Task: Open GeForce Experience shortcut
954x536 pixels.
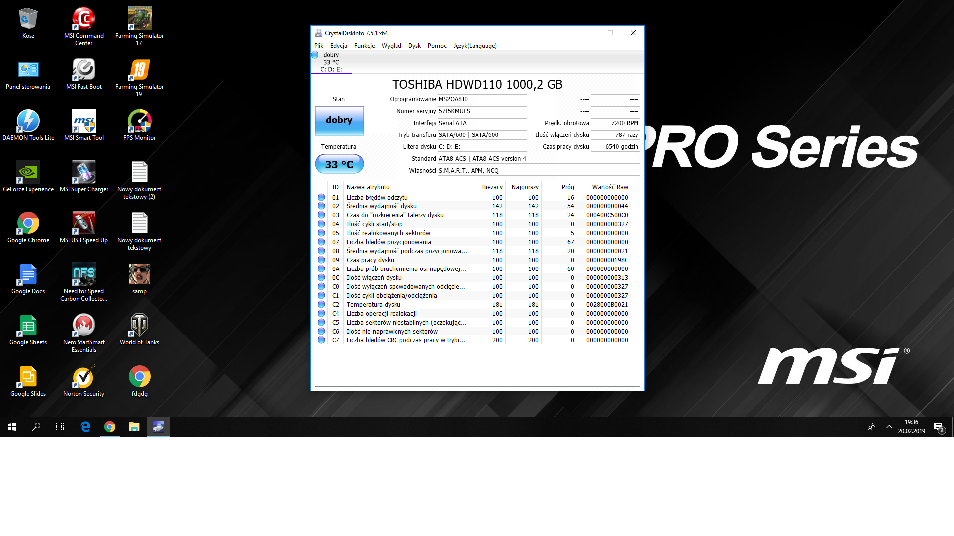Action: [x=28, y=177]
